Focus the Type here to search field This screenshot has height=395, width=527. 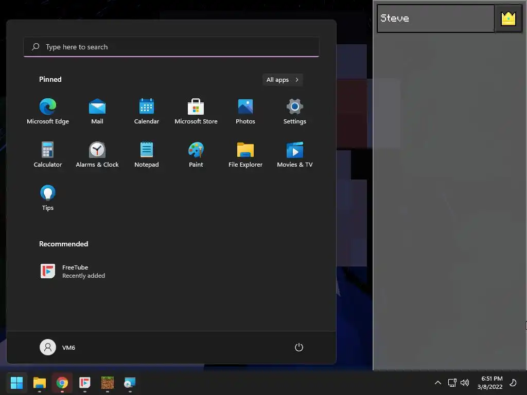tap(171, 47)
